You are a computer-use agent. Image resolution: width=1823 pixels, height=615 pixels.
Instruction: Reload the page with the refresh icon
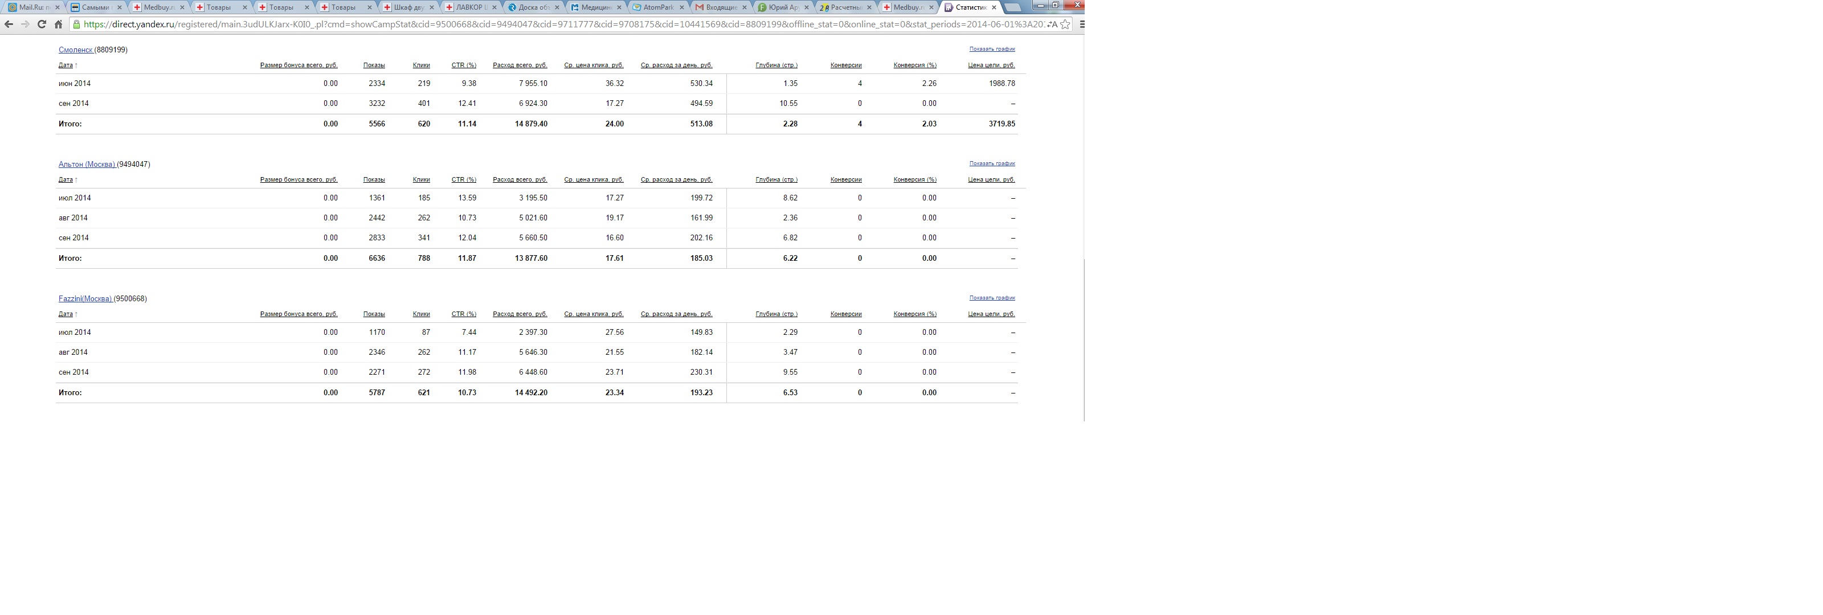[42, 24]
